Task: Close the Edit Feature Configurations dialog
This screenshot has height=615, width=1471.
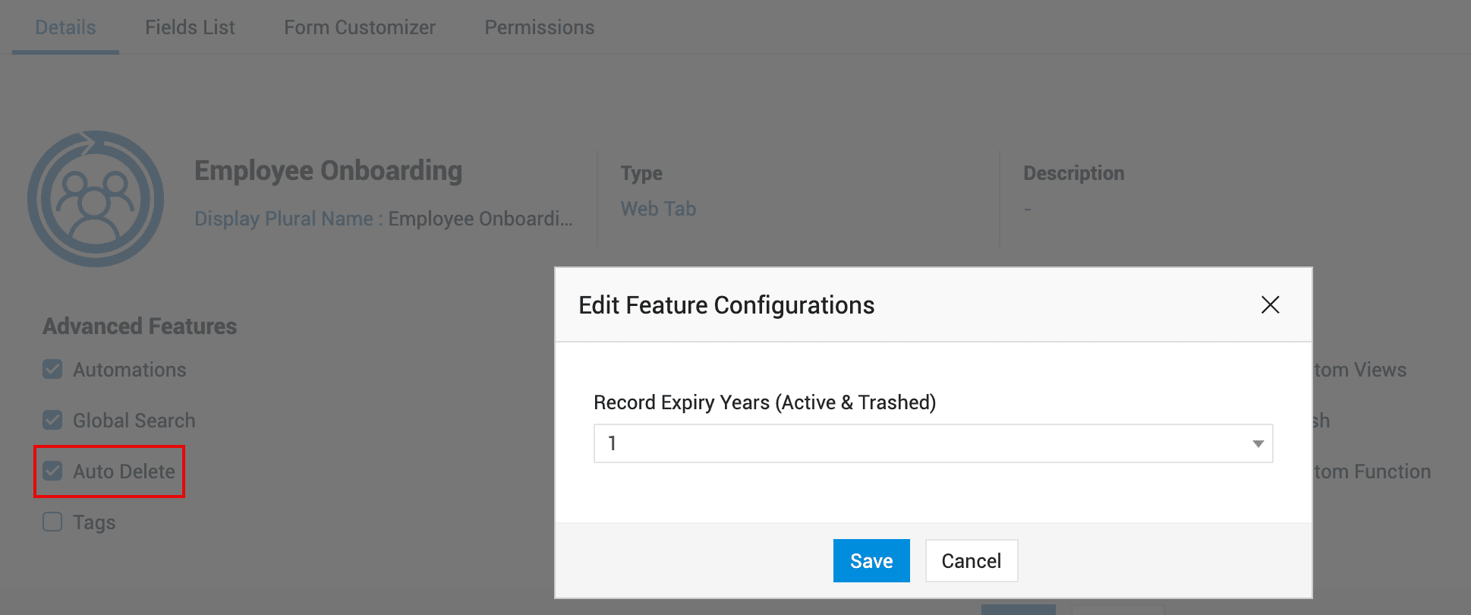Action: [1270, 305]
